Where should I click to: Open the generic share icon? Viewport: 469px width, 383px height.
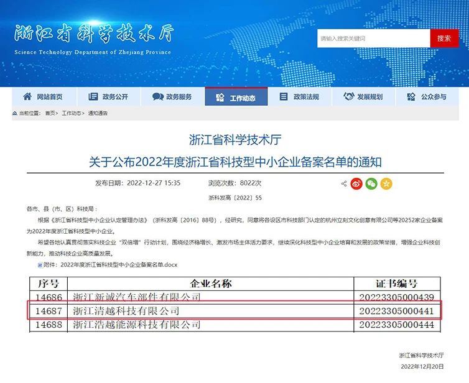tap(344, 183)
